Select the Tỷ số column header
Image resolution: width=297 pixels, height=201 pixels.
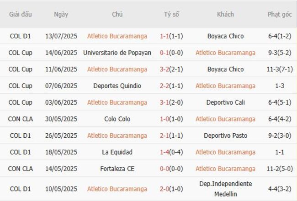(171, 15)
